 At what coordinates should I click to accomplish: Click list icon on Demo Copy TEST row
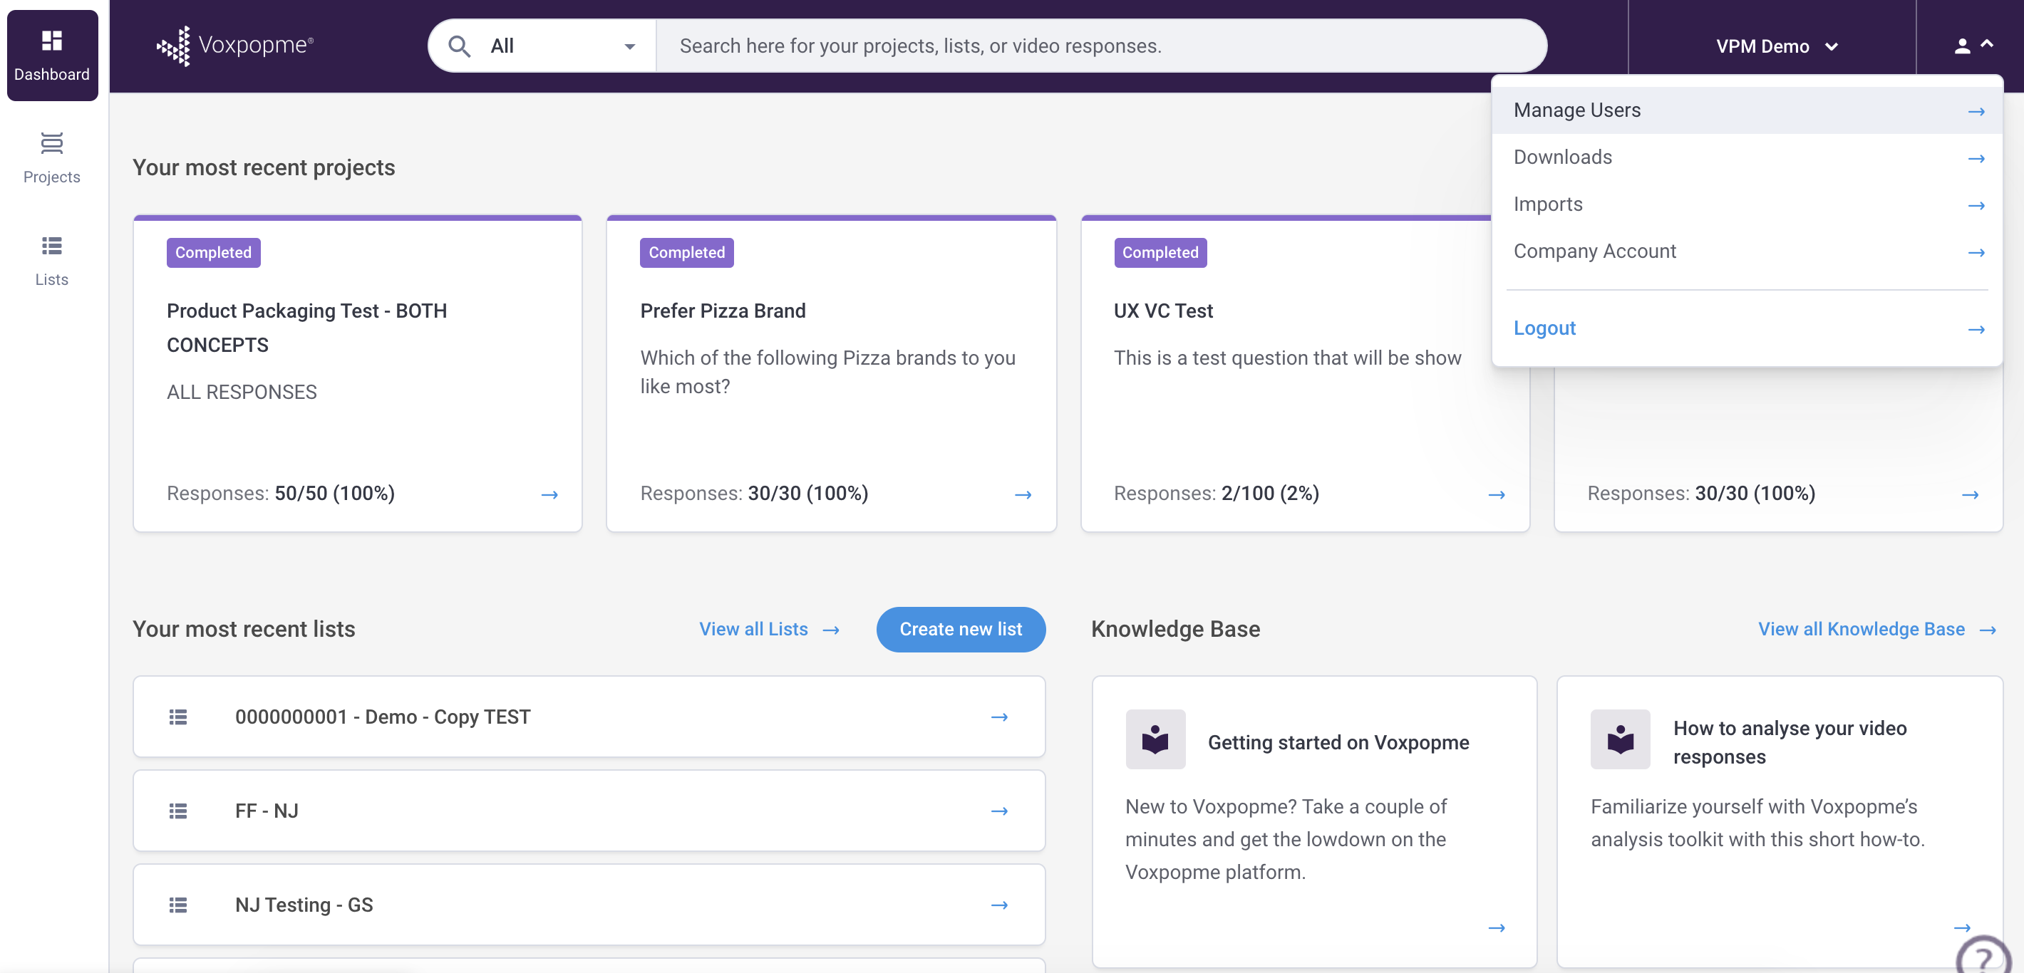tap(178, 717)
